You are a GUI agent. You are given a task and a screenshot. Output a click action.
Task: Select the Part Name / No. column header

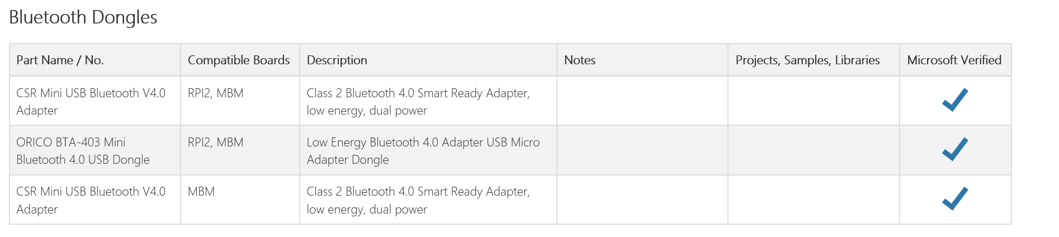[x=60, y=60]
